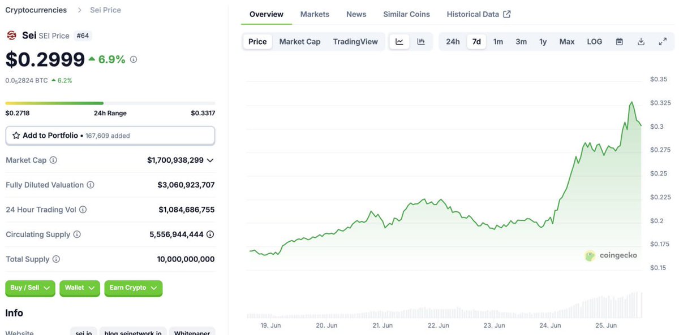
Task: Click the info icon beside 6.9% price change
Action: point(134,59)
